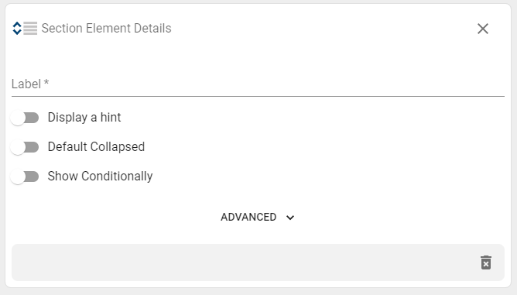
Task: Click the white knob of Display a hint
Action: click(18, 118)
